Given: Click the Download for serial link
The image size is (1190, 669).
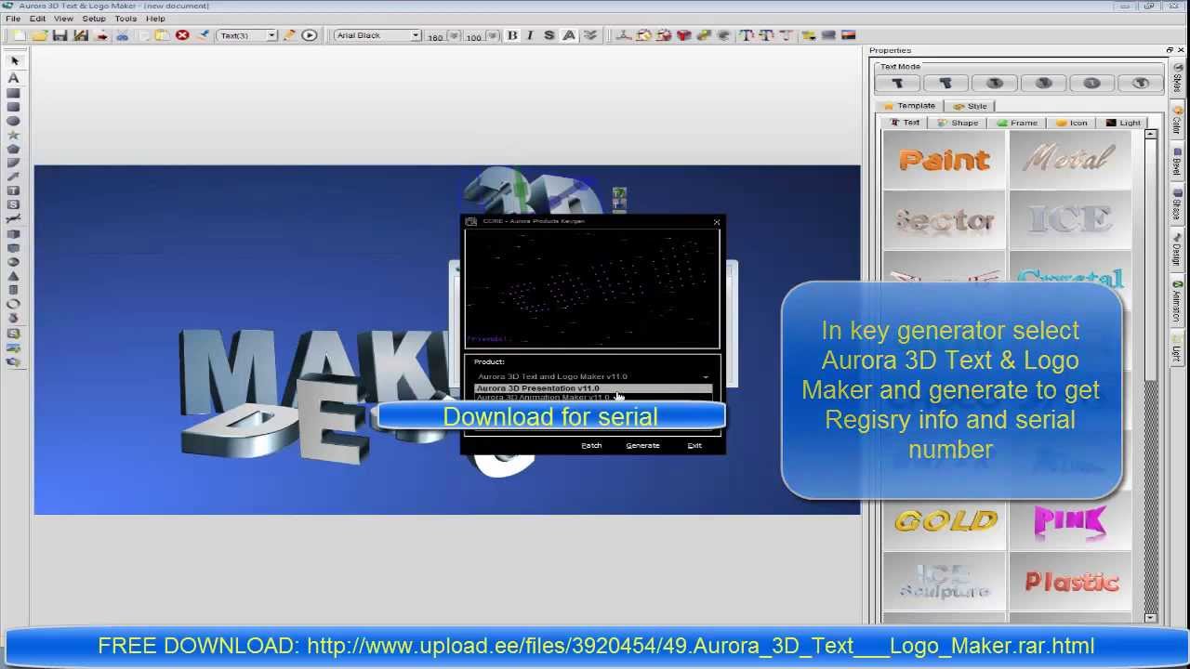Looking at the screenshot, I should 549,416.
